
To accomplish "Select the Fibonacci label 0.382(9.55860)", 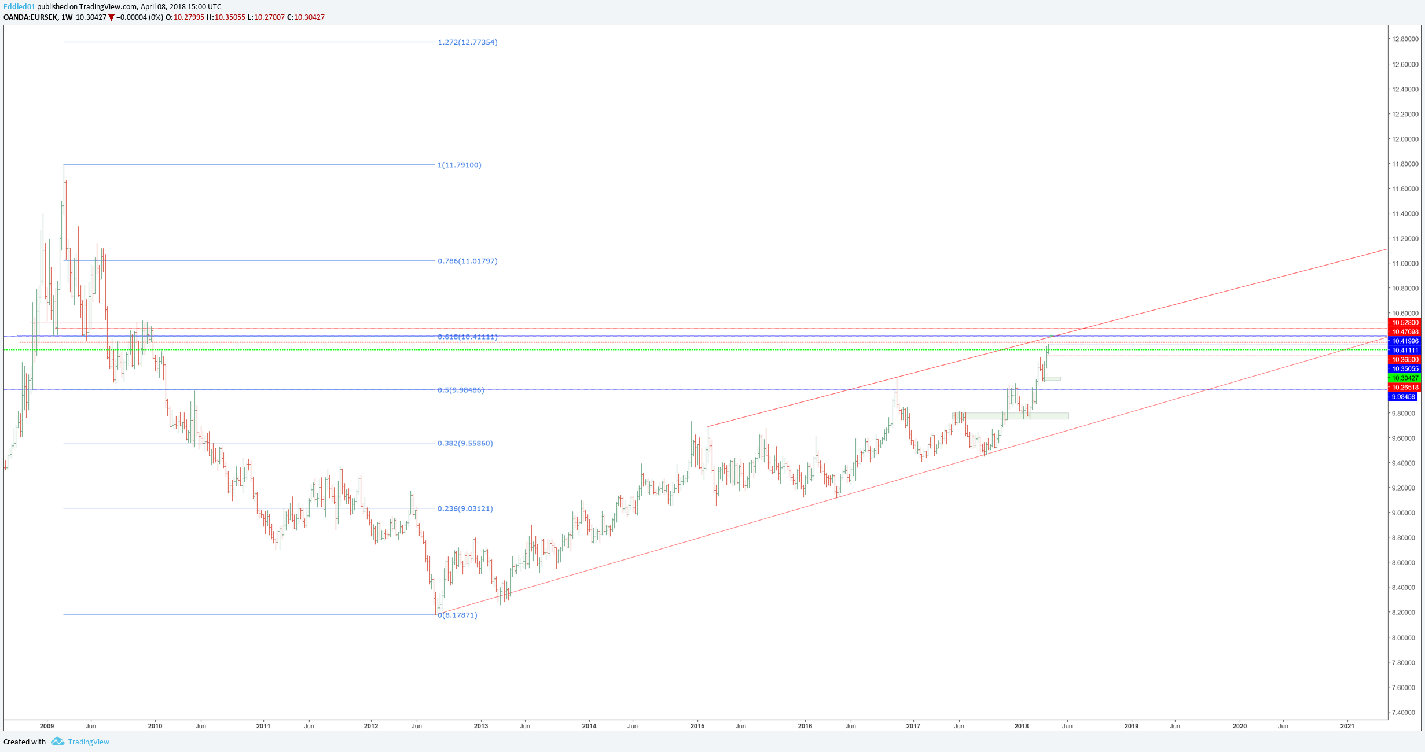I will [x=465, y=443].
